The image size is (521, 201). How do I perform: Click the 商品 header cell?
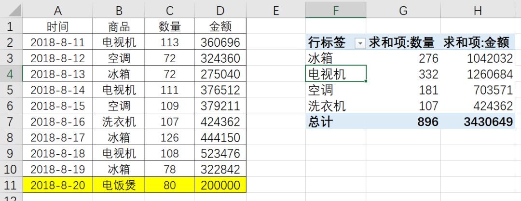[x=119, y=26]
